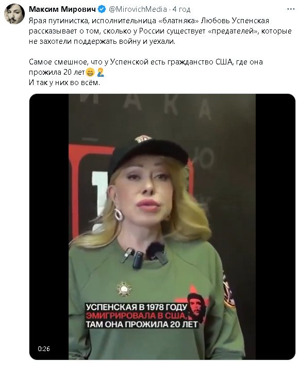Viewport: 299px width, 365px height.
Task: Click the line 'И так у них во всём.'
Action: (64, 82)
